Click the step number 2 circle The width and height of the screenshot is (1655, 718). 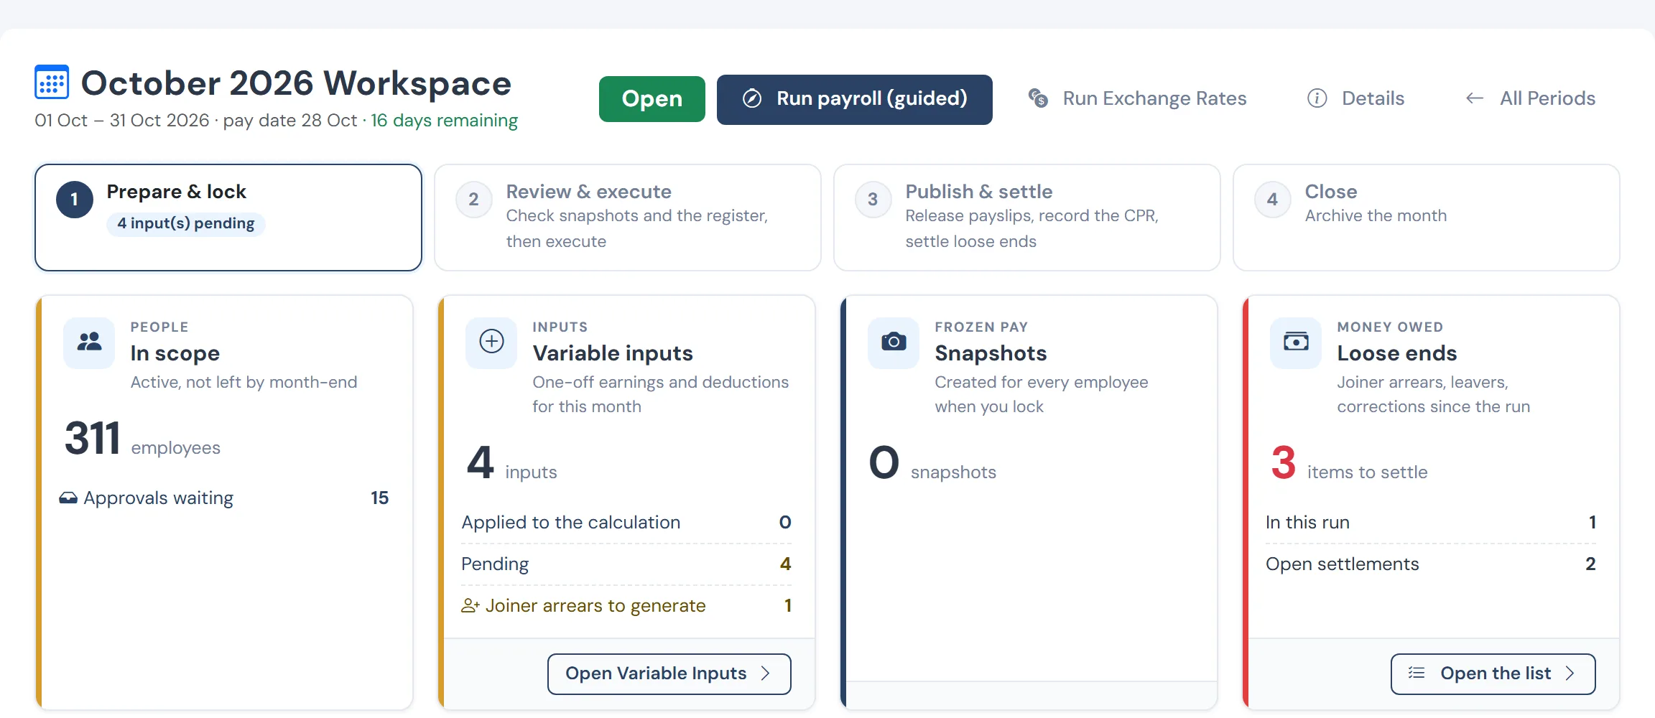click(474, 200)
